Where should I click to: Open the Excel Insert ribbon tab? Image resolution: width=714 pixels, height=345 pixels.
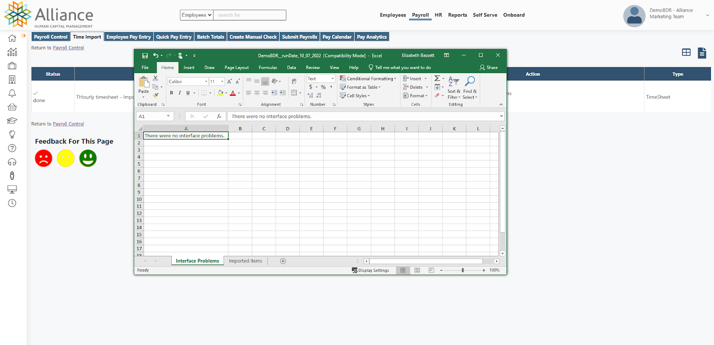tap(189, 67)
